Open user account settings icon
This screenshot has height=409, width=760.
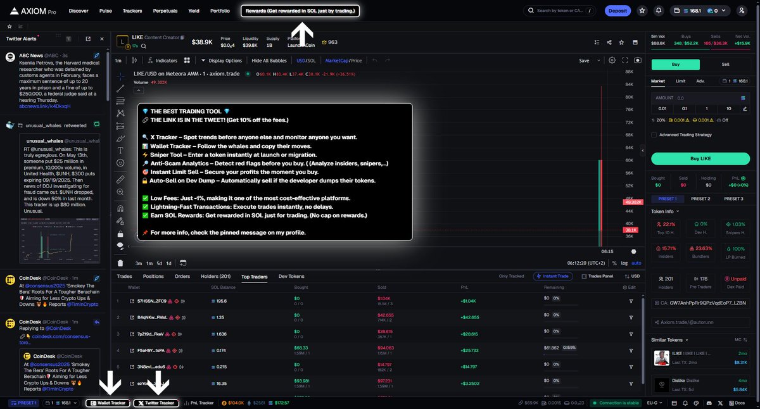coord(742,11)
